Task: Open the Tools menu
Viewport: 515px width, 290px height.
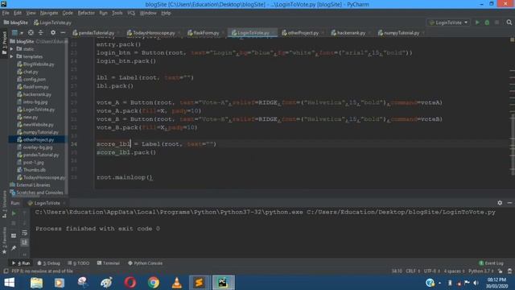Action: (x=117, y=13)
